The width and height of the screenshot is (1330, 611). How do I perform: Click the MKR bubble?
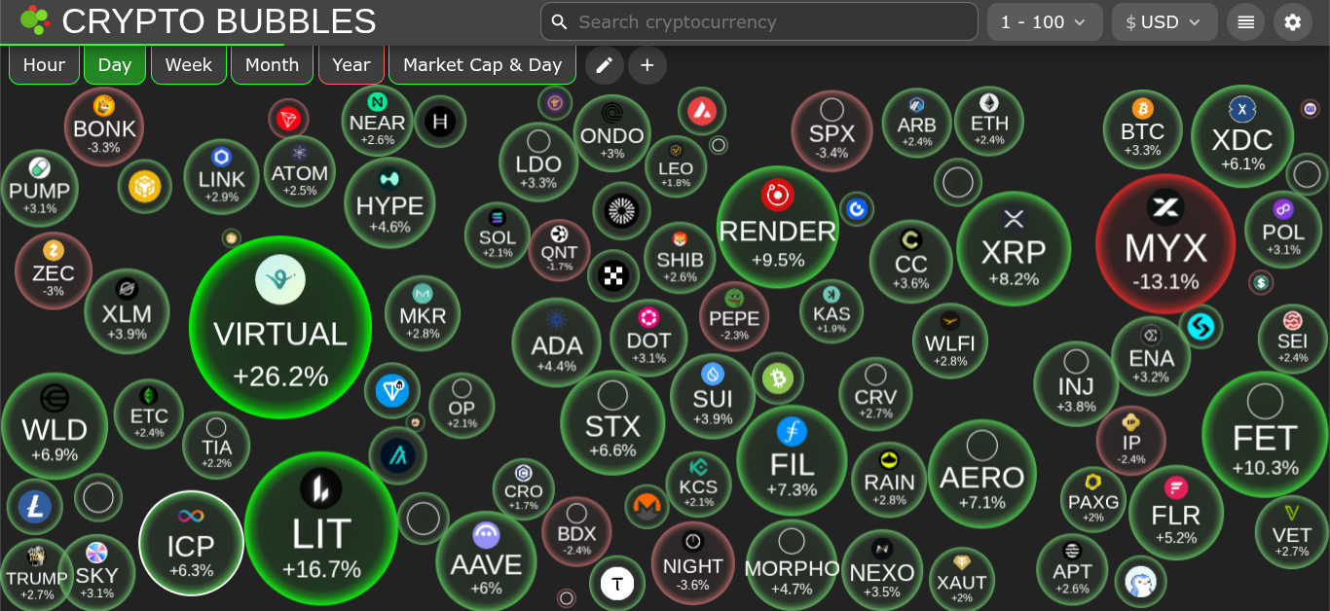(423, 313)
